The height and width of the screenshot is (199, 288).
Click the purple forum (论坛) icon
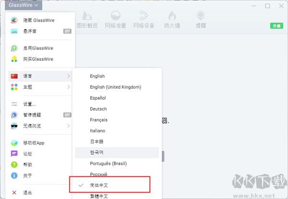14,153
